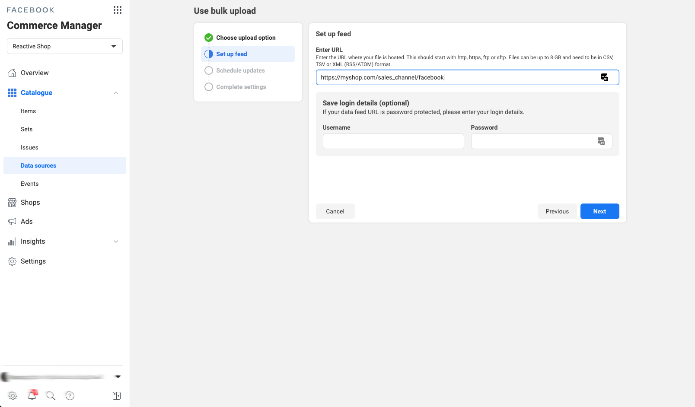
Task: Click the Use bulk upload heading
Action: click(225, 11)
